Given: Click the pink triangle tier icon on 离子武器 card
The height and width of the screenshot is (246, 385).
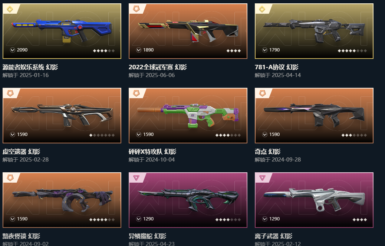Looking at the screenshot, I should click(x=262, y=178).
